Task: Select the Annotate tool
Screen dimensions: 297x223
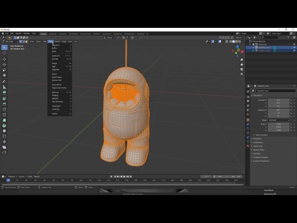Action: tap(4, 82)
